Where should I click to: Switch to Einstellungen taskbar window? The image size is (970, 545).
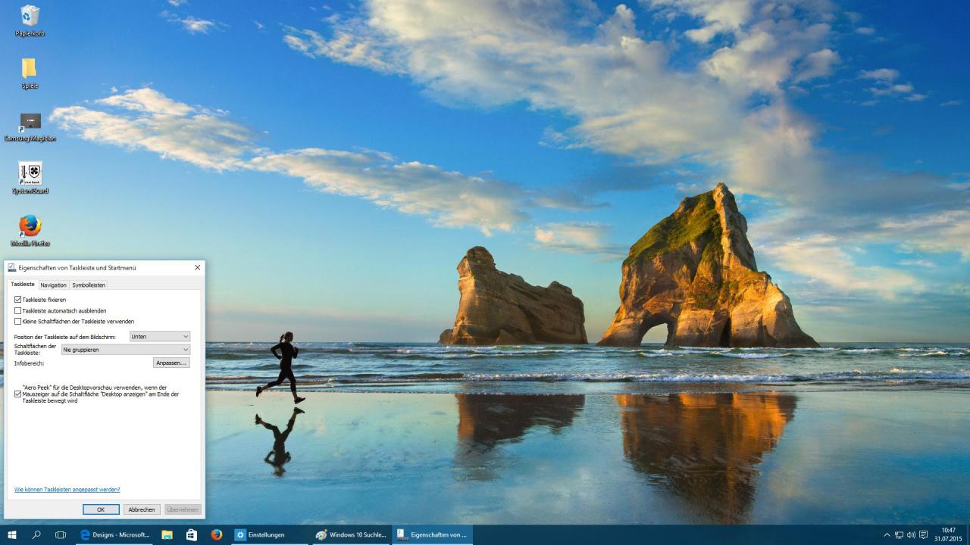[270, 534]
